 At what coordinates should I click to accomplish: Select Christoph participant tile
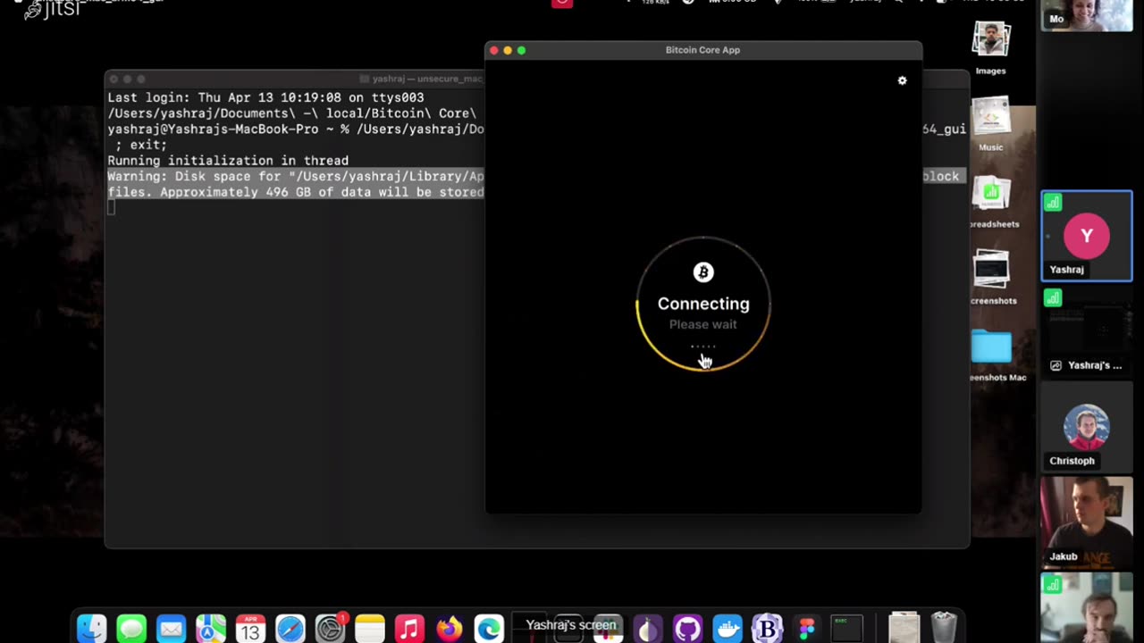(x=1086, y=427)
